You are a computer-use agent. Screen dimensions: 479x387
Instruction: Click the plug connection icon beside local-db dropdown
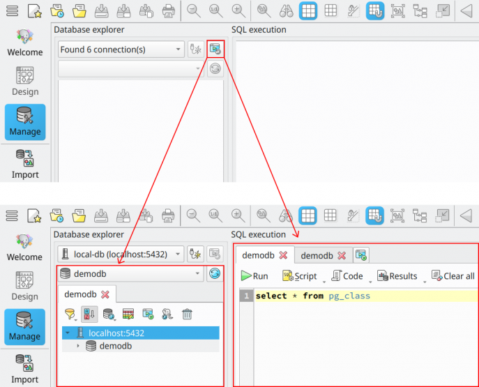(x=195, y=254)
